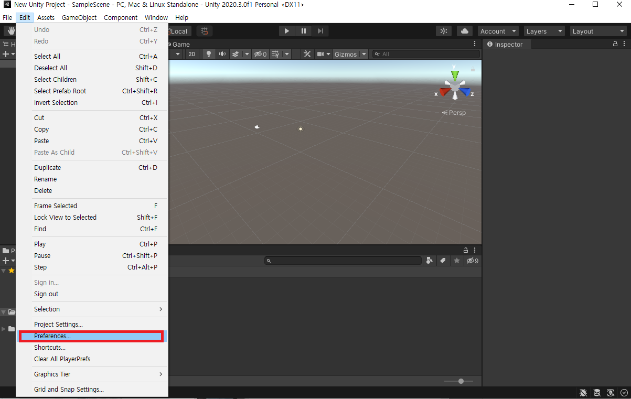Toggle the Project panel lock icon

(465, 250)
